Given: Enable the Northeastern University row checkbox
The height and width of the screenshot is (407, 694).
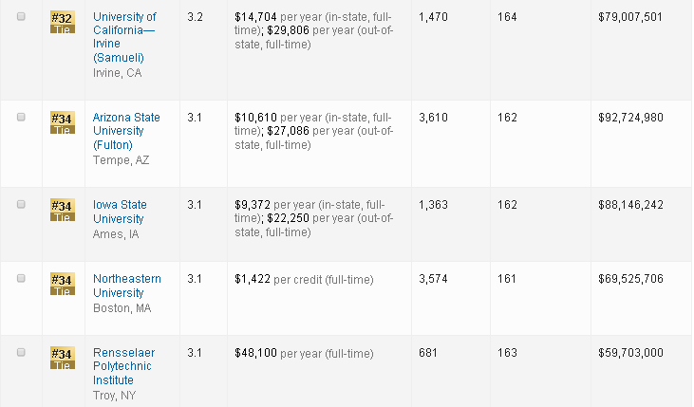Looking at the screenshot, I should click(x=22, y=279).
